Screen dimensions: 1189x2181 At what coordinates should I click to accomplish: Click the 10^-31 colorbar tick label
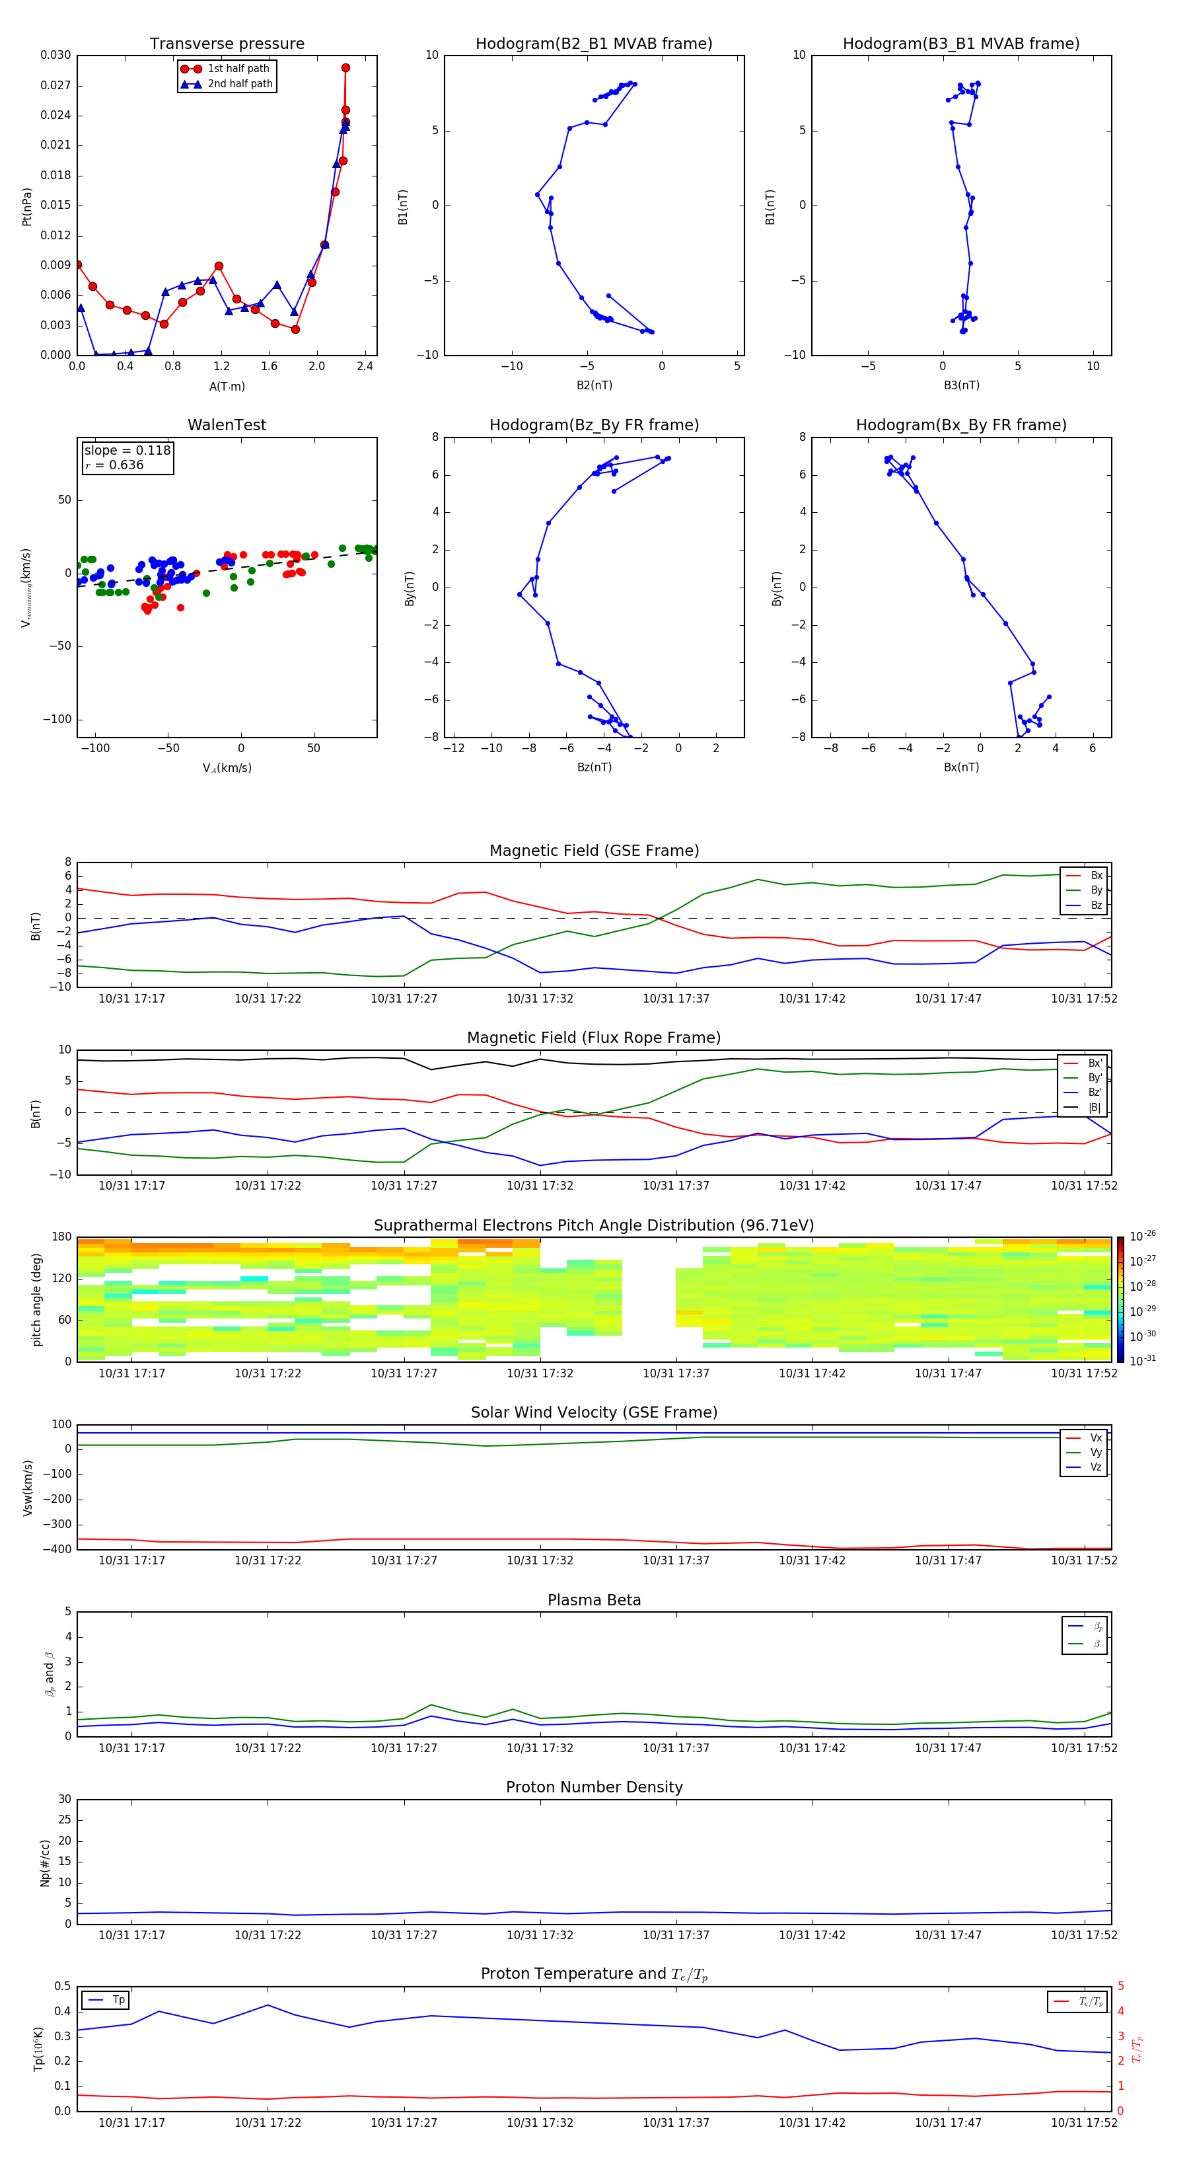pos(1143,1361)
